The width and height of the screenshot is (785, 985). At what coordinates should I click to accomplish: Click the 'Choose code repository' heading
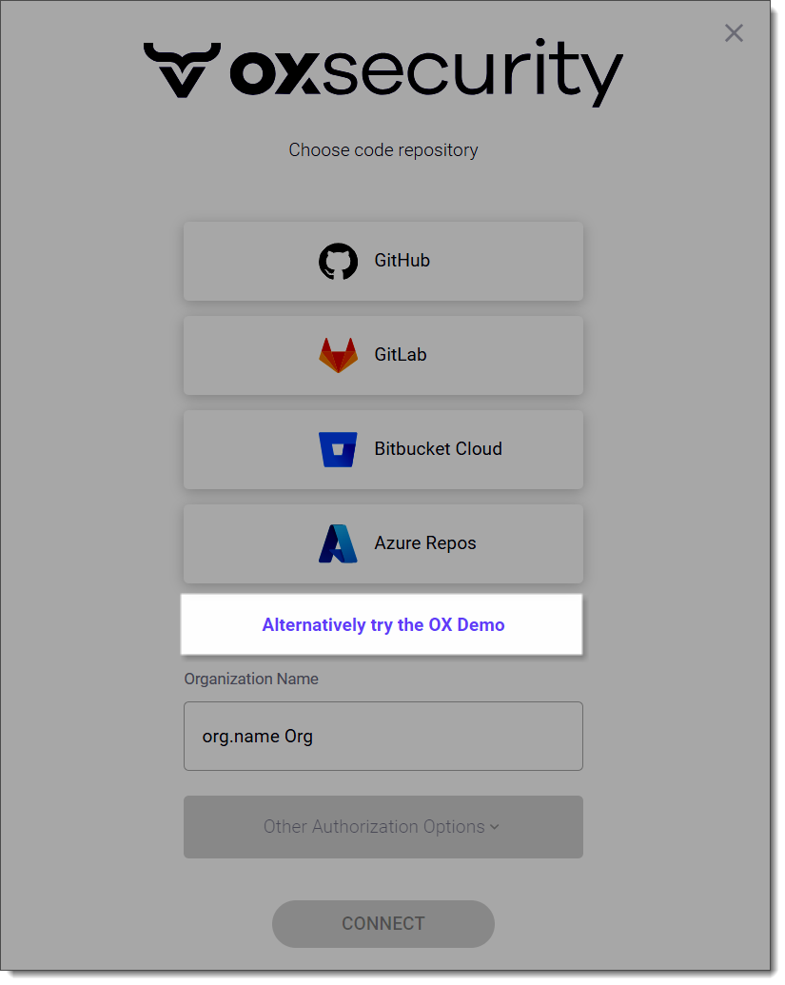(383, 150)
